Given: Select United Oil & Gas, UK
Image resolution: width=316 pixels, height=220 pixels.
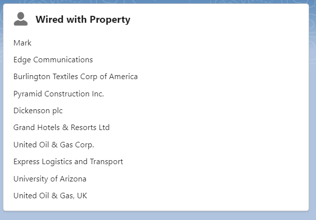Looking at the screenshot, I should click(50, 196).
